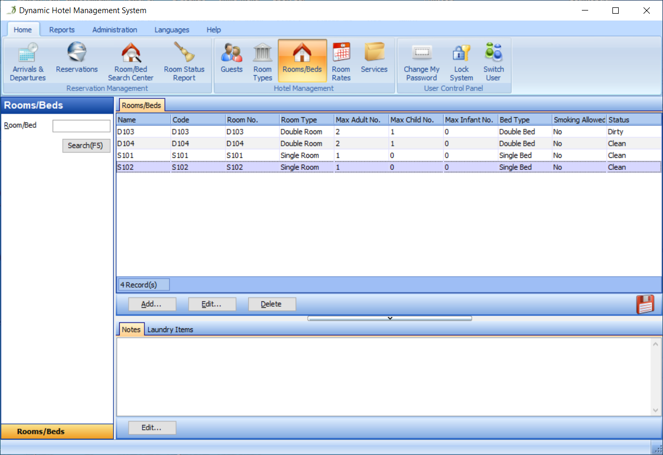Click the red save floppy disk icon
Screen dimensions: 663x455
pyautogui.click(x=645, y=304)
